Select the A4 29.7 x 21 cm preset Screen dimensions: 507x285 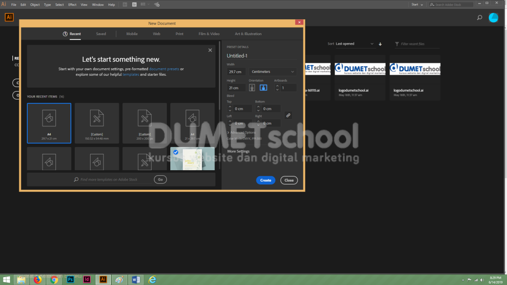pyautogui.click(x=49, y=123)
